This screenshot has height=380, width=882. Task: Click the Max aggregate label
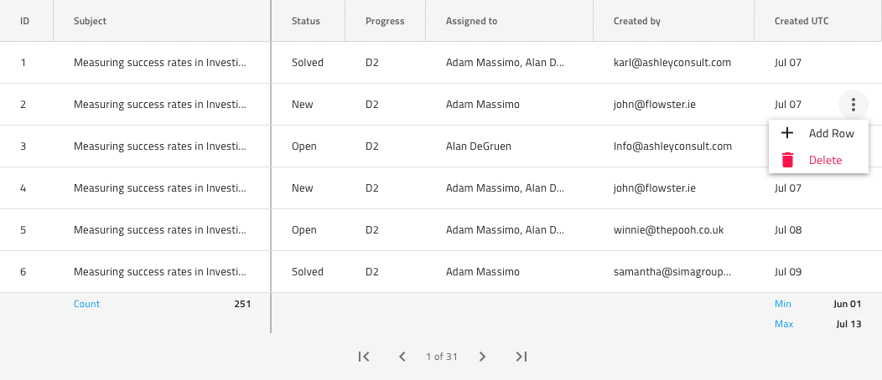coord(784,324)
